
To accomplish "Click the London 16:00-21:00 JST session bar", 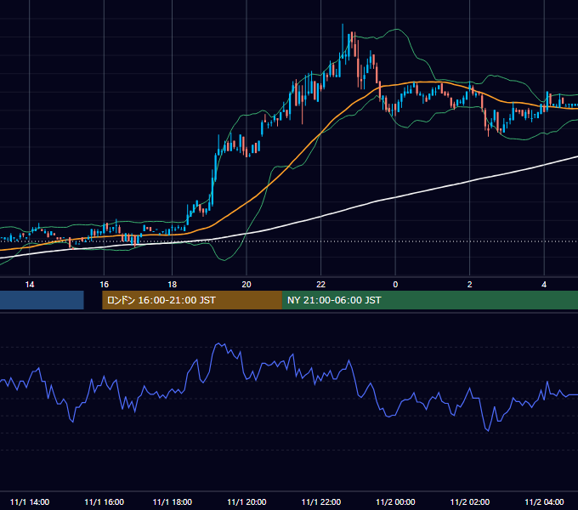I will point(192,300).
